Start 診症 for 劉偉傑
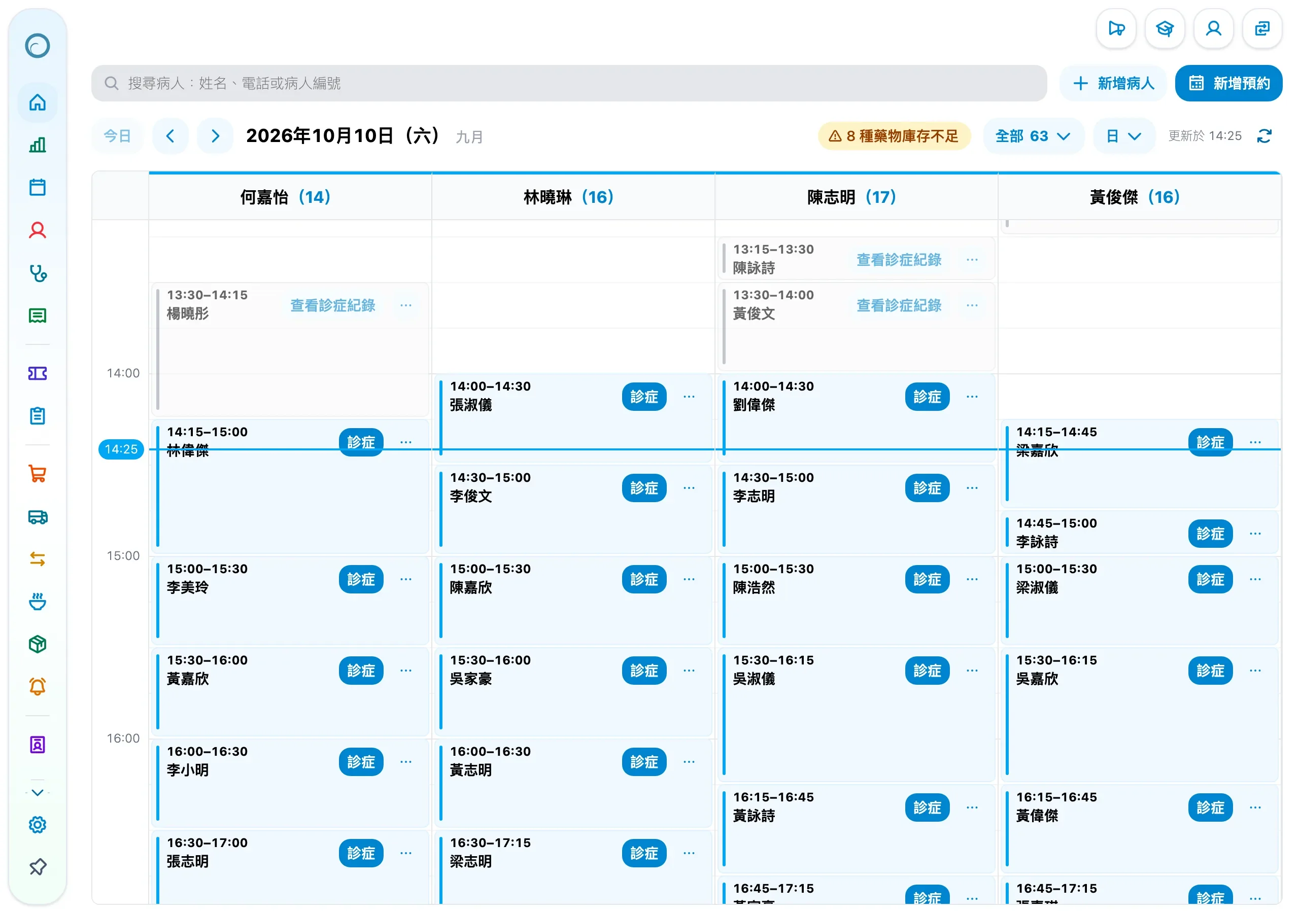Screen dimensions: 1299x913 pos(927,397)
